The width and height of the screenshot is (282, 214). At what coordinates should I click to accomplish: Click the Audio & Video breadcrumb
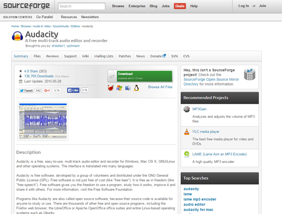coord(42,26)
